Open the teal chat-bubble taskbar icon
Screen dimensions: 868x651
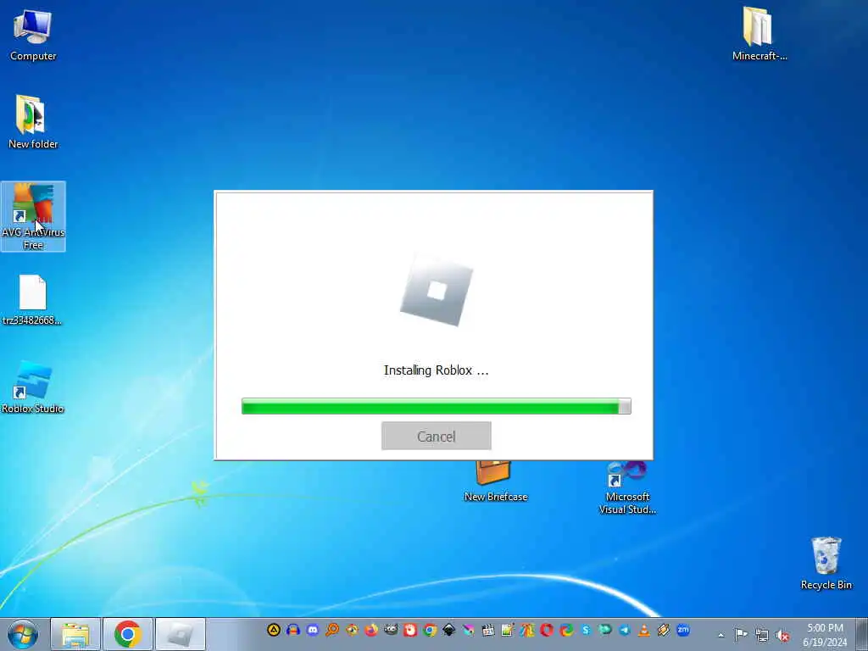pyautogui.click(x=605, y=630)
